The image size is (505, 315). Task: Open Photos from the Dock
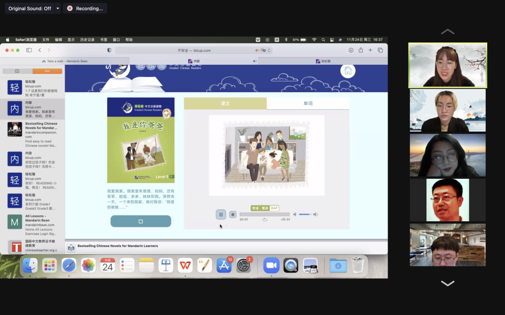[88, 266]
